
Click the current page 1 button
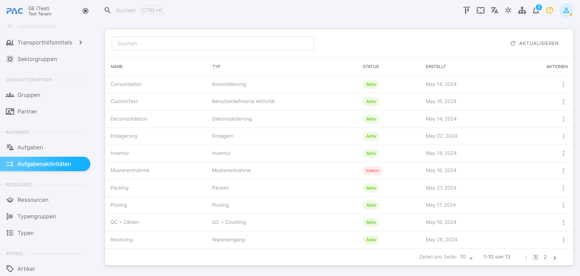pyautogui.click(x=535, y=257)
